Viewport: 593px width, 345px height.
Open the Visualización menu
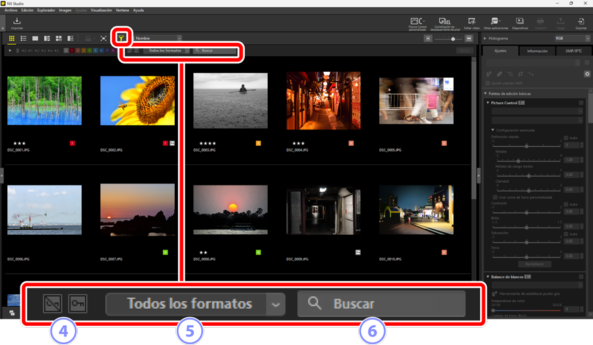point(101,11)
